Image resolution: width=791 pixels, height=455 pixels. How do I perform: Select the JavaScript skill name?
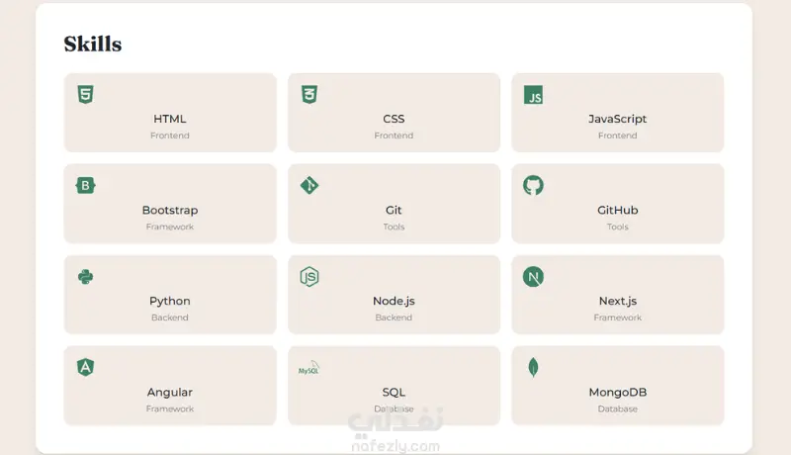(x=617, y=119)
